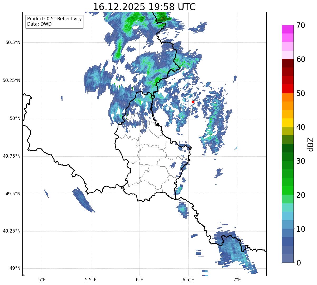This screenshot has height=285, width=317.
Task: Click the longitude label 5.5°E
Action: [91, 279]
